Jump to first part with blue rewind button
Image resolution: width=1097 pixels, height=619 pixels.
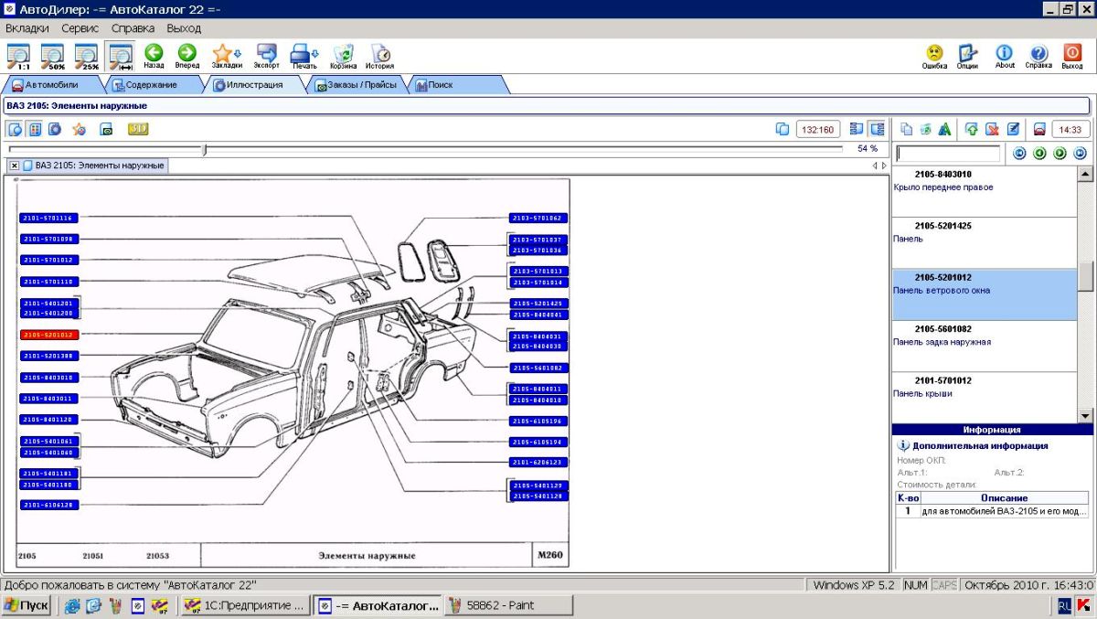1020,153
